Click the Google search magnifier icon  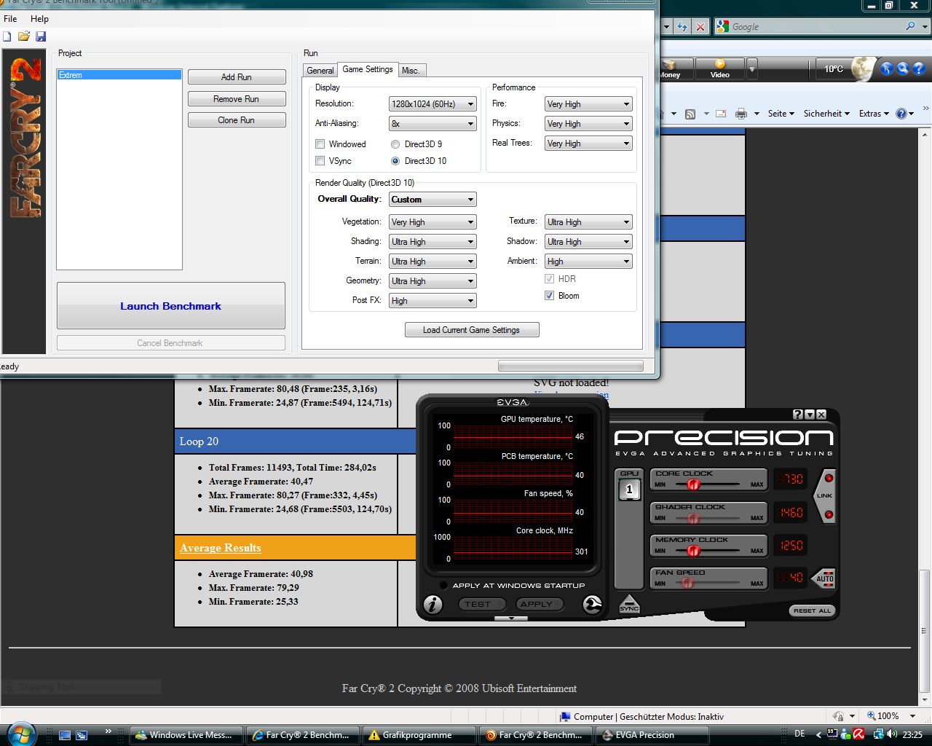pyautogui.click(x=910, y=26)
